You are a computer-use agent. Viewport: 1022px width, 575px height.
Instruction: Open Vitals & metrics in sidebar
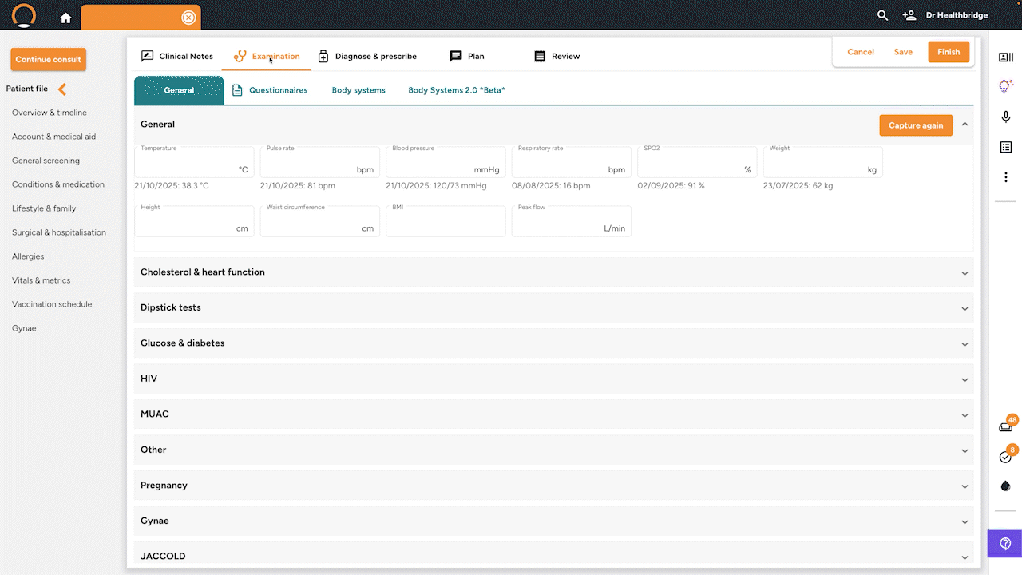click(x=41, y=280)
